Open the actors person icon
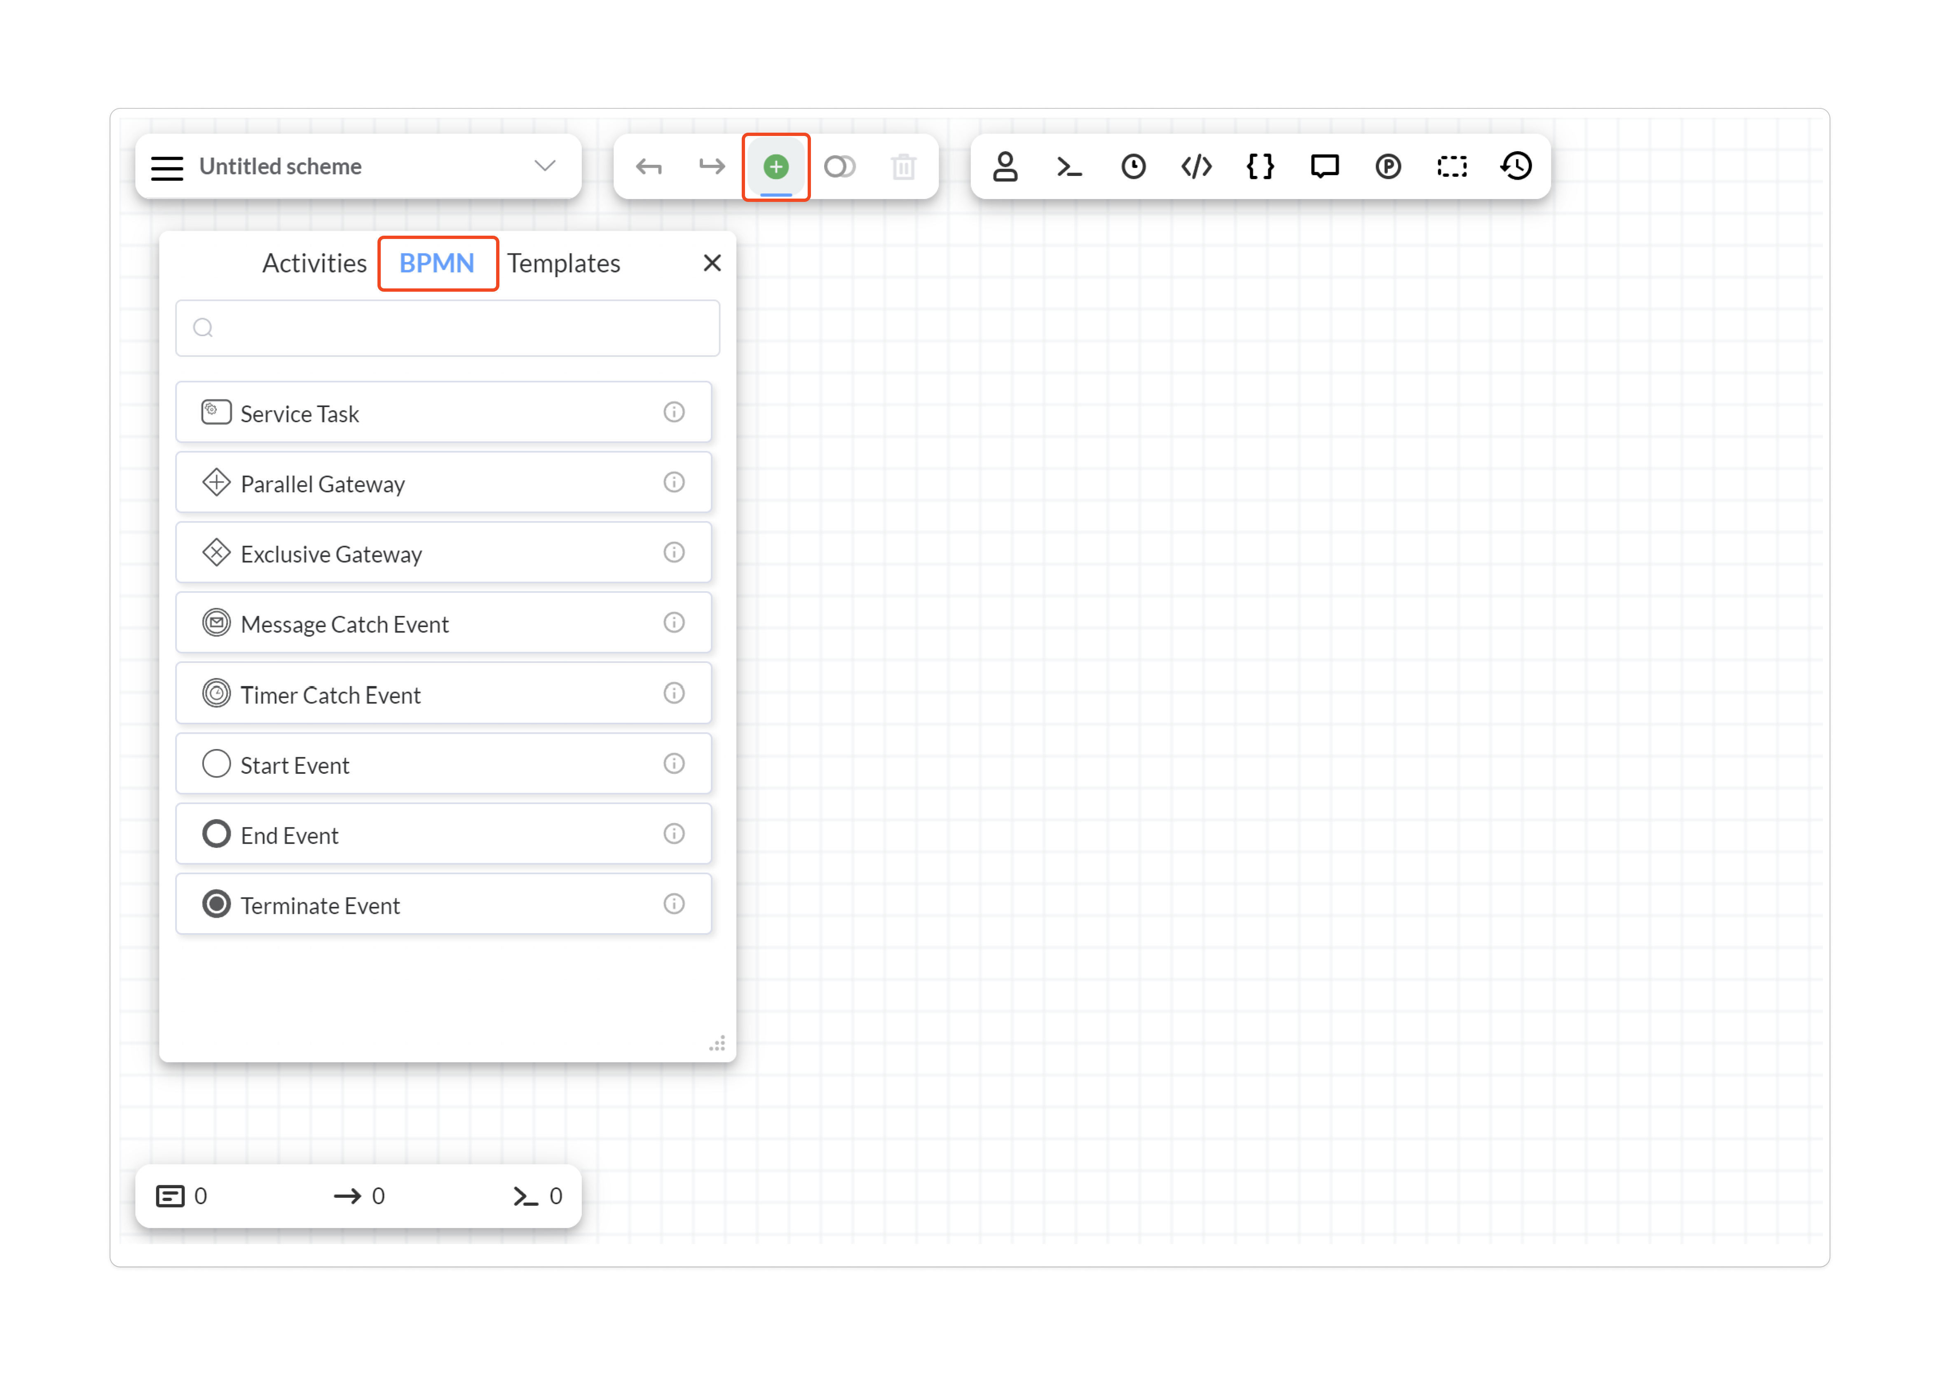The width and height of the screenshot is (1940, 1379). click(x=1005, y=166)
